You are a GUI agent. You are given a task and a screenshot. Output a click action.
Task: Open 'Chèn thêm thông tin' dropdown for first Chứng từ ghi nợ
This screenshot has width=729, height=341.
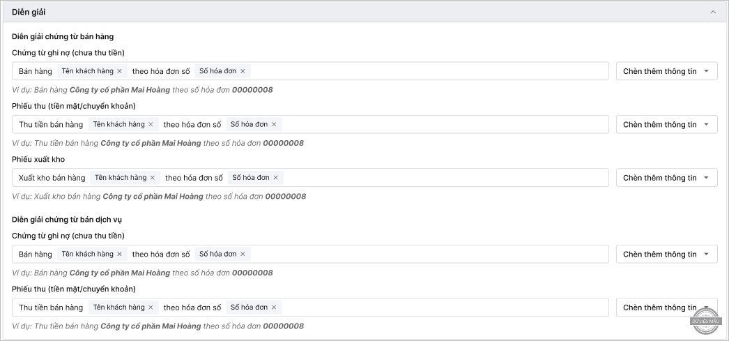point(666,71)
